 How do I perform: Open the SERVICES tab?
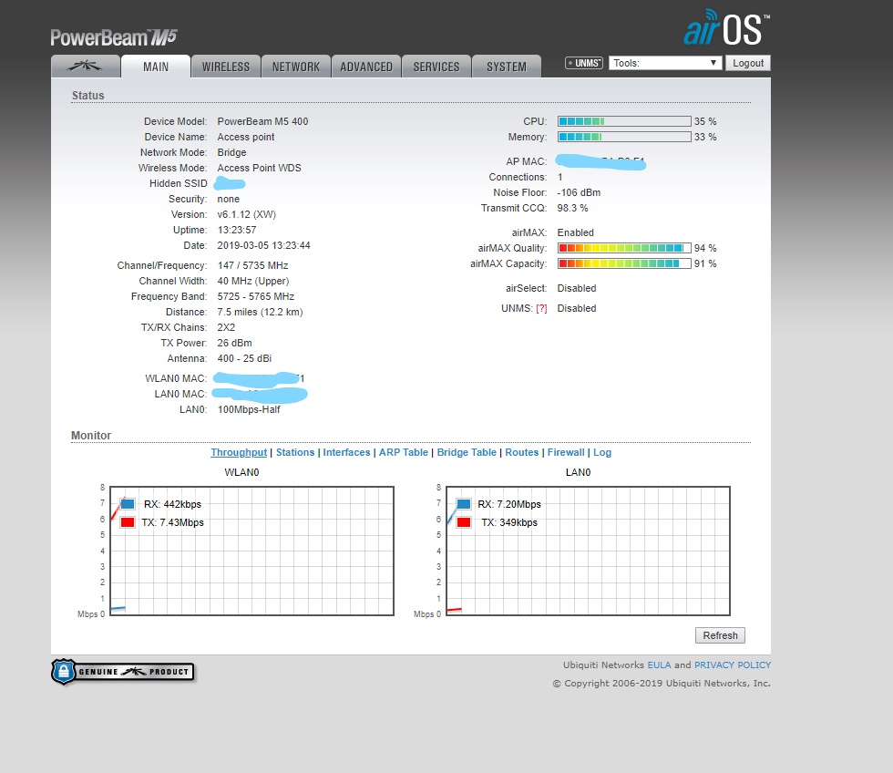click(436, 67)
